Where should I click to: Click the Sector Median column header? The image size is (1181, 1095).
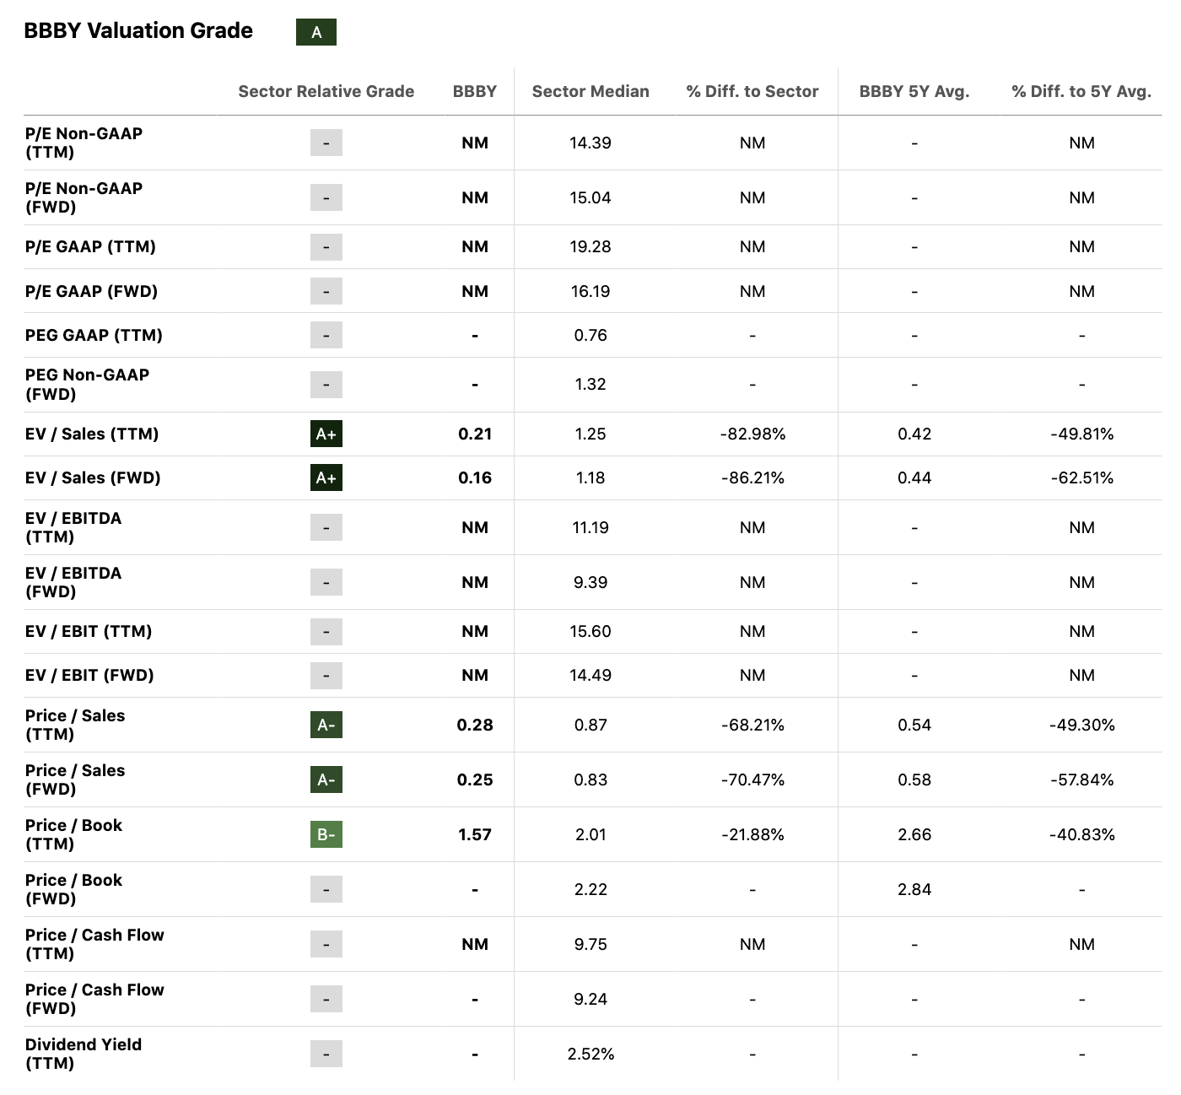tap(590, 91)
